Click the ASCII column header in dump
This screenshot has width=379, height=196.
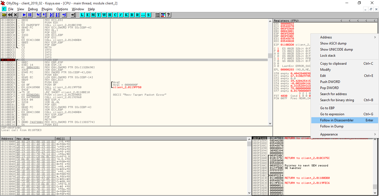(x=63, y=138)
